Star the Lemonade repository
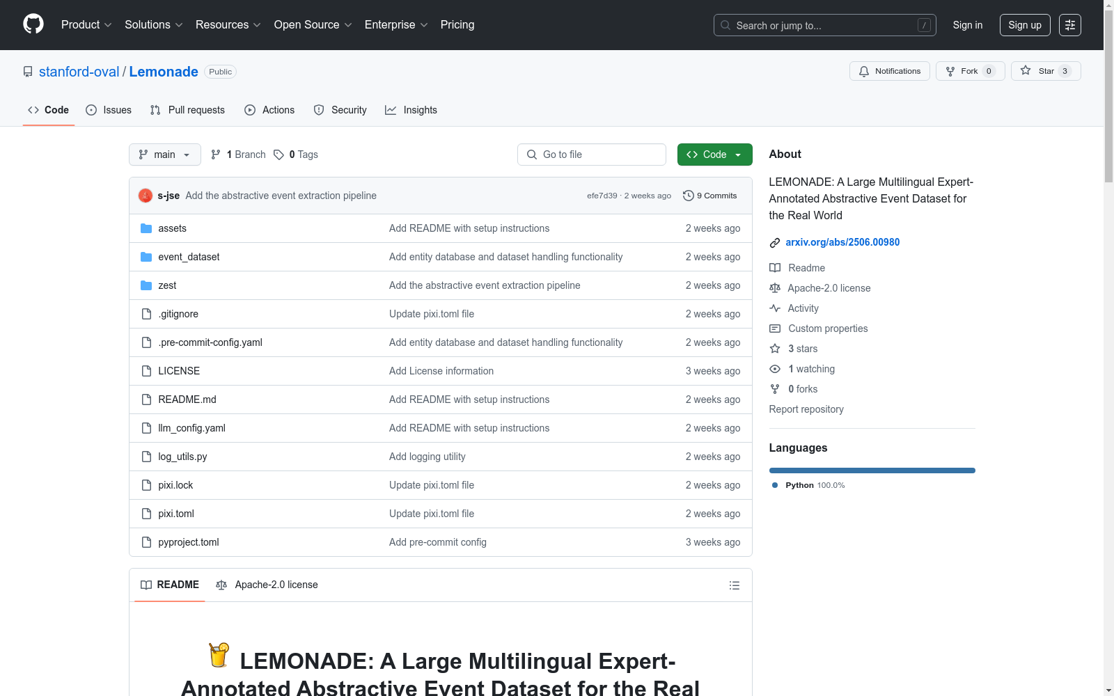Viewport: 1114px width, 696px height. pyautogui.click(x=1045, y=71)
